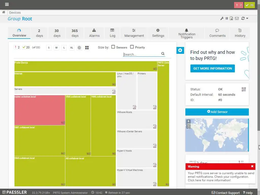Show green OK count badge in header

tap(250, 5)
